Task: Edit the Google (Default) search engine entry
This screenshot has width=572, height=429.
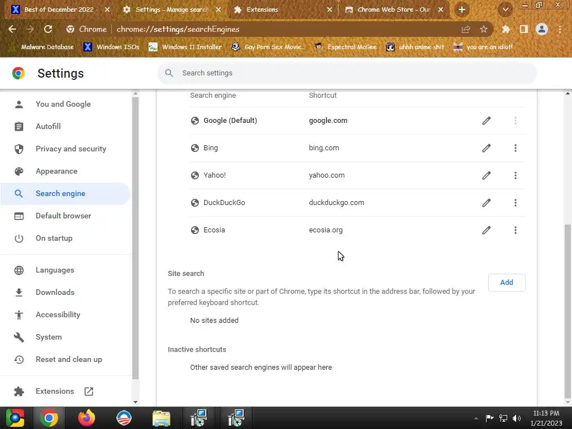Action: 487,121
